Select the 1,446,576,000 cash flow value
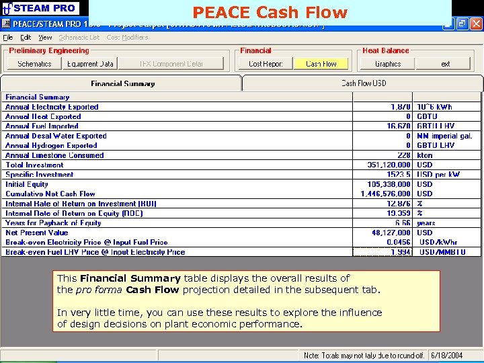 pyautogui.click(x=382, y=194)
